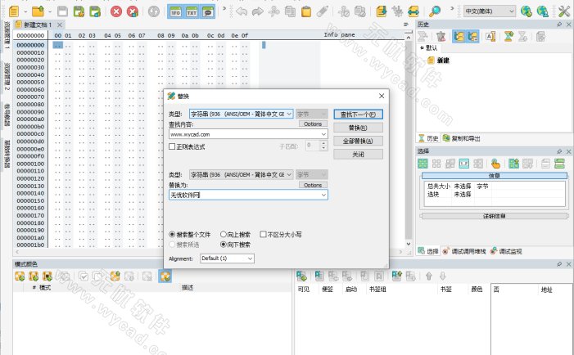
Task: Click the redo arrow icon
Action: (258, 11)
